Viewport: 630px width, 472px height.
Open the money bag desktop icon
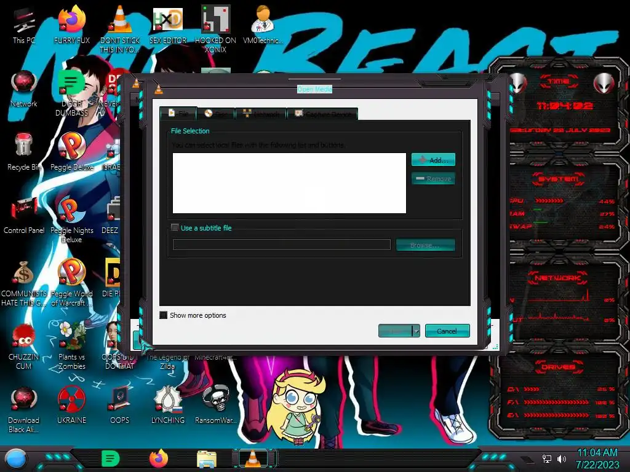coord(24,283)
